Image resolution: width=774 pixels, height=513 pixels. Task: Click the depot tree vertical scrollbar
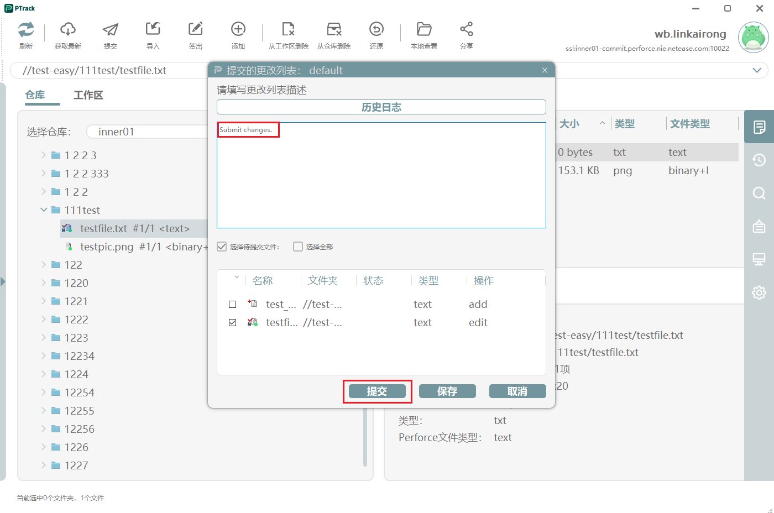click(365, 437)
